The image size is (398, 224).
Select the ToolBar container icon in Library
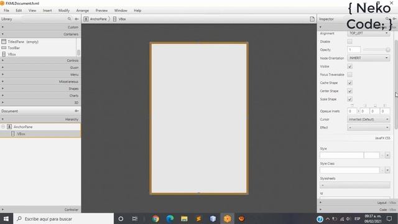4,48
